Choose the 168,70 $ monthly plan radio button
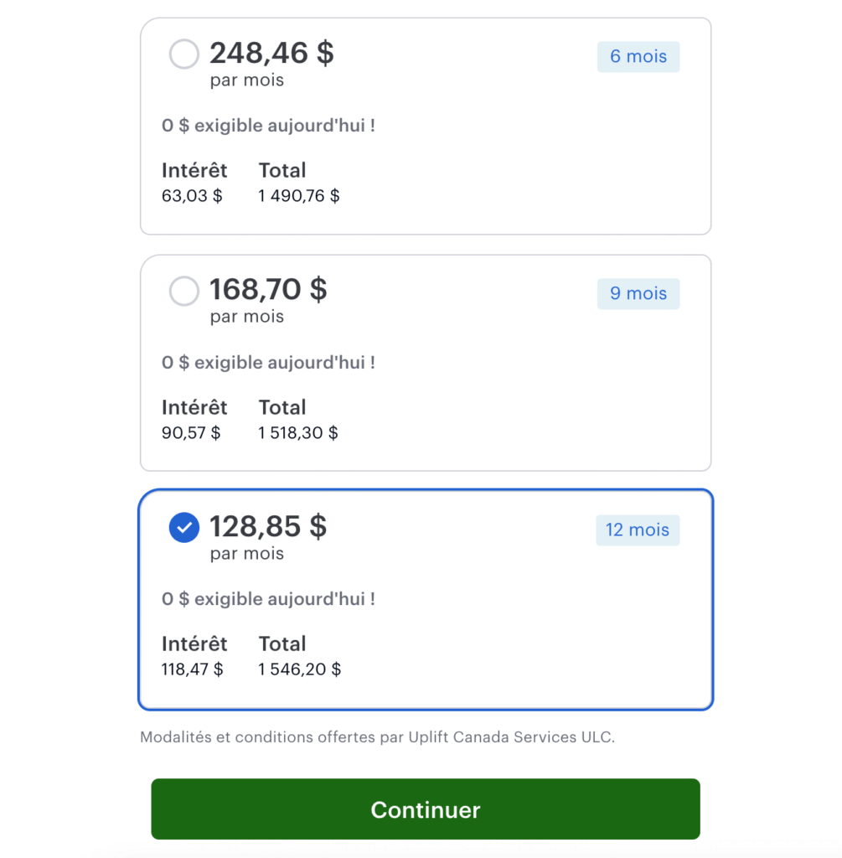Image resolution: width=842 pixels, height=858 pixels. [184, 292]
